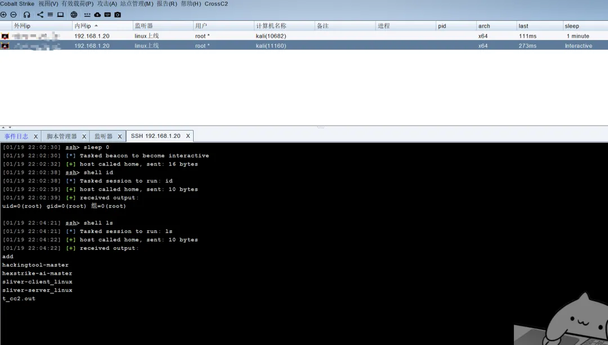Open the 有效载荷(P) menu
608x345 pixels.
(x=78, y=4)
